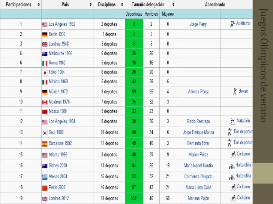Click the athletics pictogram beside Atletismo

(232, 24)
